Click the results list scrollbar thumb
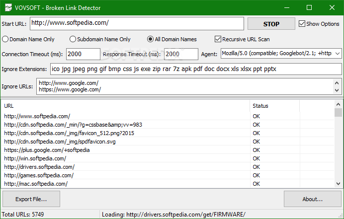 [338, 112]
